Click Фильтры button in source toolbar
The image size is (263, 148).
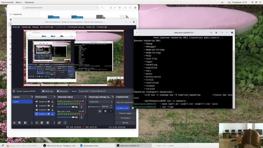(x=62, y=91)
